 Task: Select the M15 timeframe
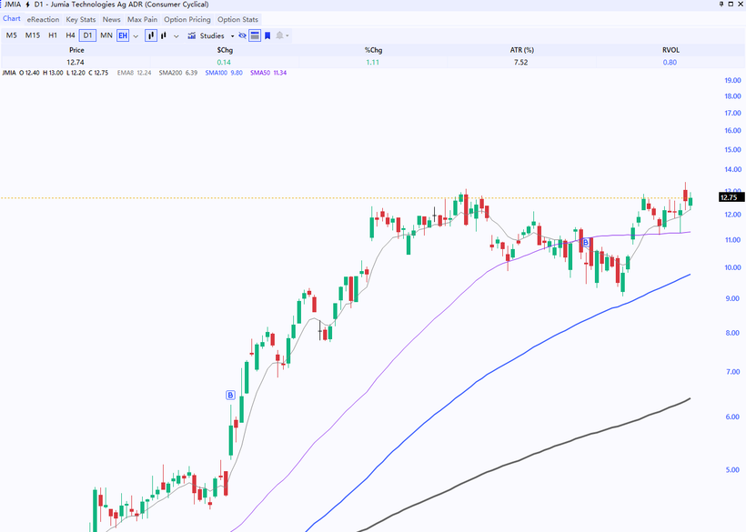(x=33, y=35)
